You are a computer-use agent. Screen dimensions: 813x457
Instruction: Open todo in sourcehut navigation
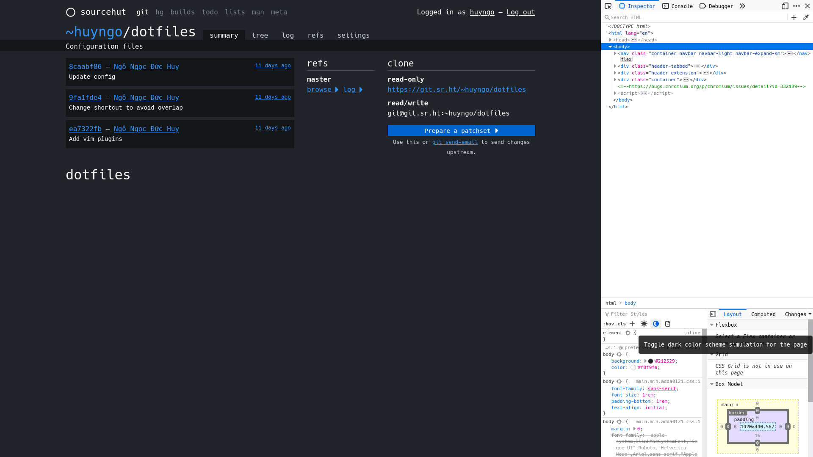(210, 12)
